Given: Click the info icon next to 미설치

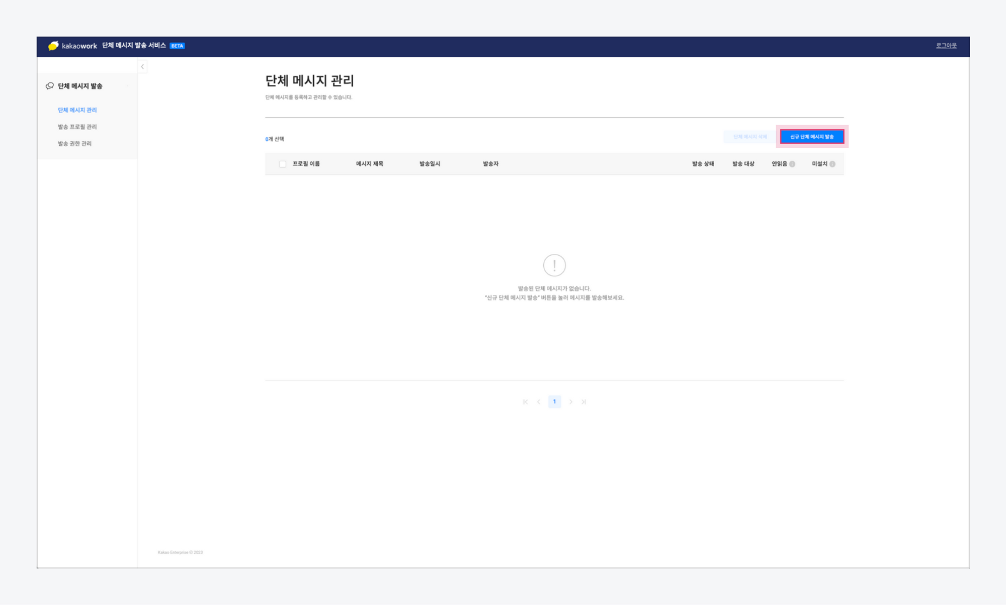Looking at the screenshot, I should (832, 164).
